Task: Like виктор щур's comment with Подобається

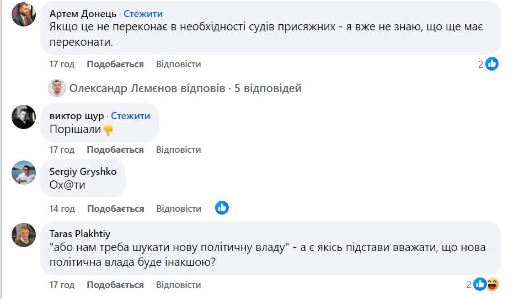Action: (x=115, y=149)
